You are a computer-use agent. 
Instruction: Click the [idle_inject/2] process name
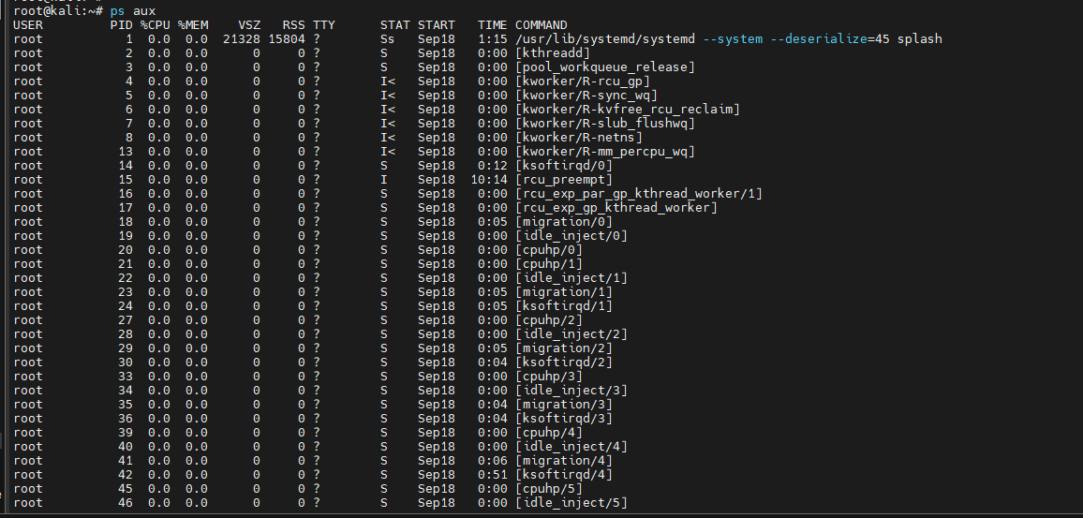coord(571,333)
